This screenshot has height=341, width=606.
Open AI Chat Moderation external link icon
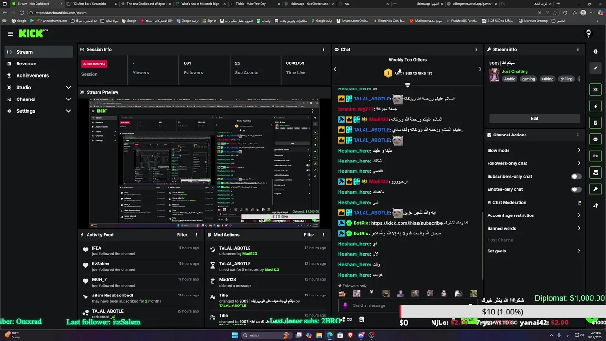579,203
